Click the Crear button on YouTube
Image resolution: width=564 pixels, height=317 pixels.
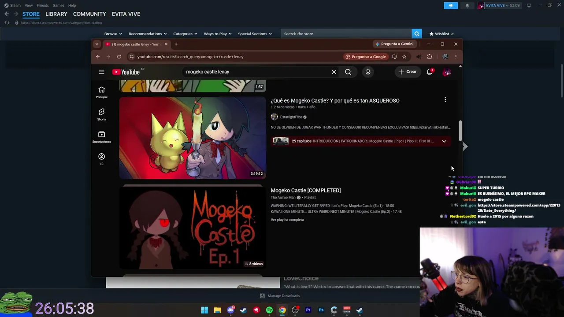click(407, 72)
